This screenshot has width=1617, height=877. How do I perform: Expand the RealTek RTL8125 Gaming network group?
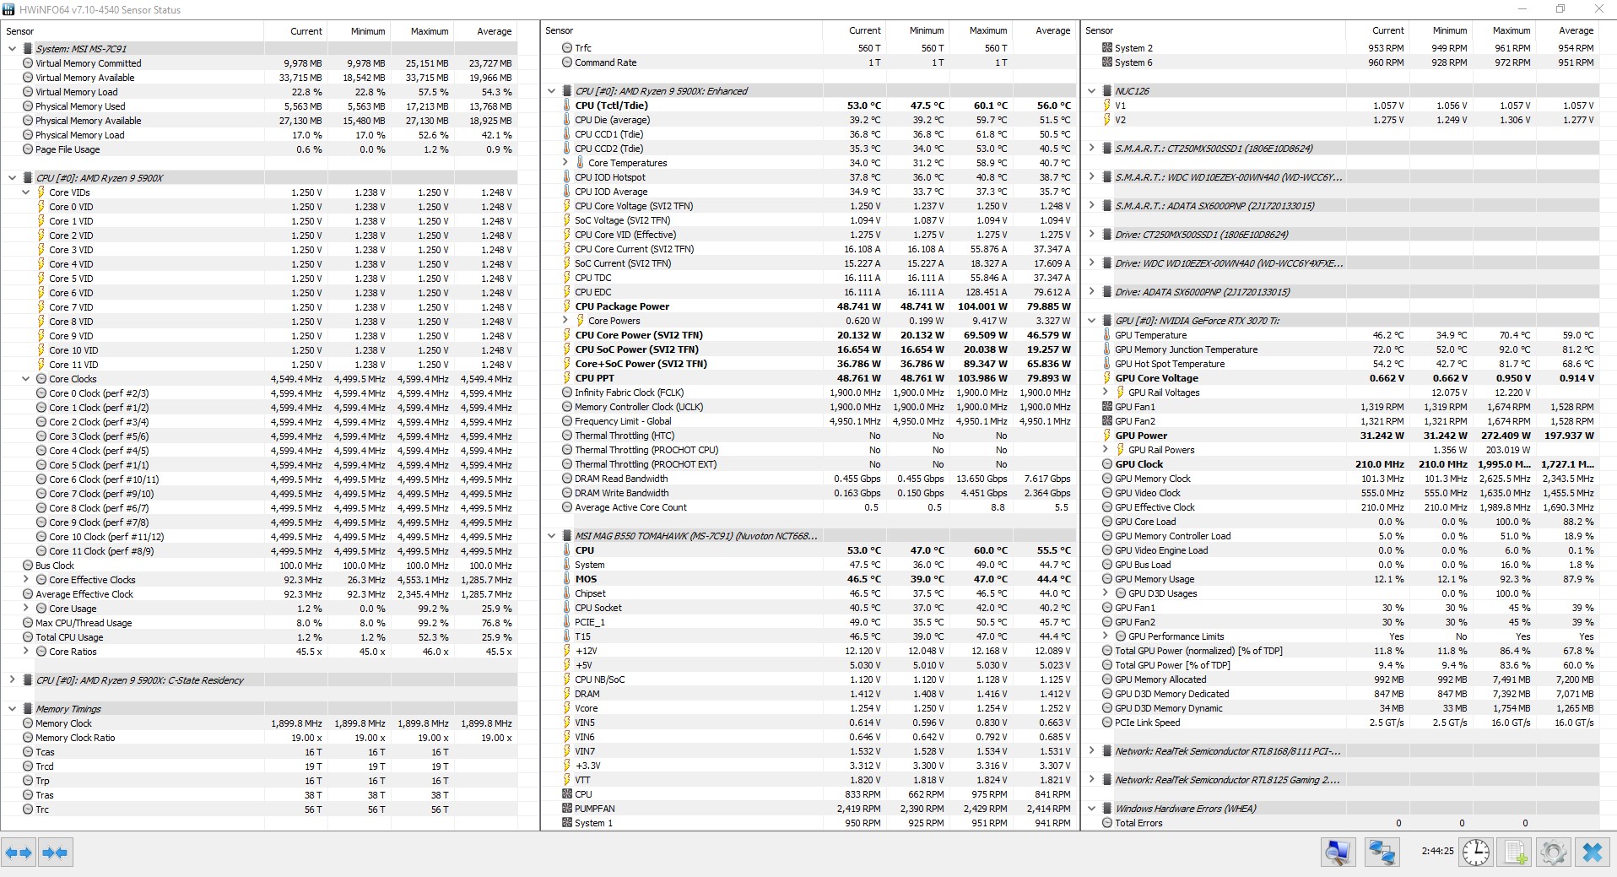coord(1091,780)
